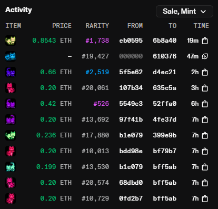
Task: Click the RARITY column header
Action: (97, 26)
